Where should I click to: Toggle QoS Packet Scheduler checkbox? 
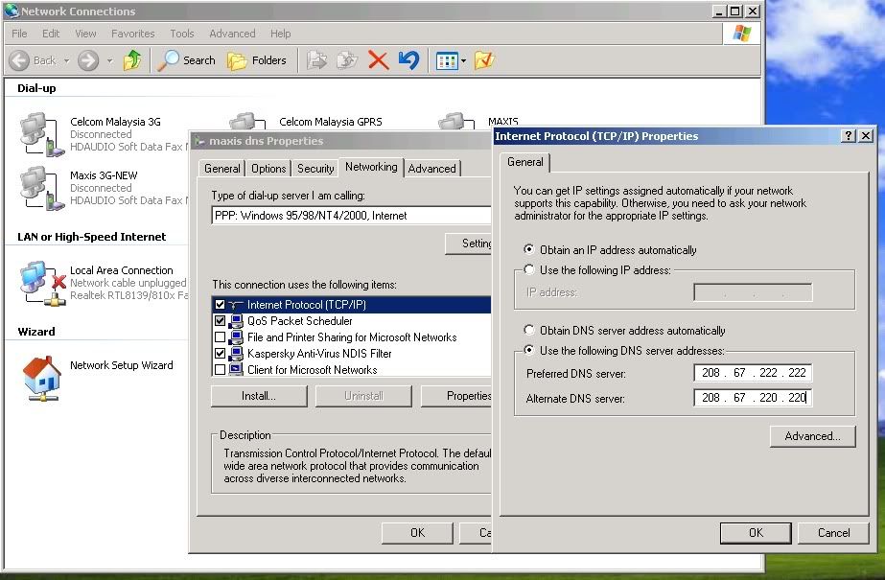point(221,321)
